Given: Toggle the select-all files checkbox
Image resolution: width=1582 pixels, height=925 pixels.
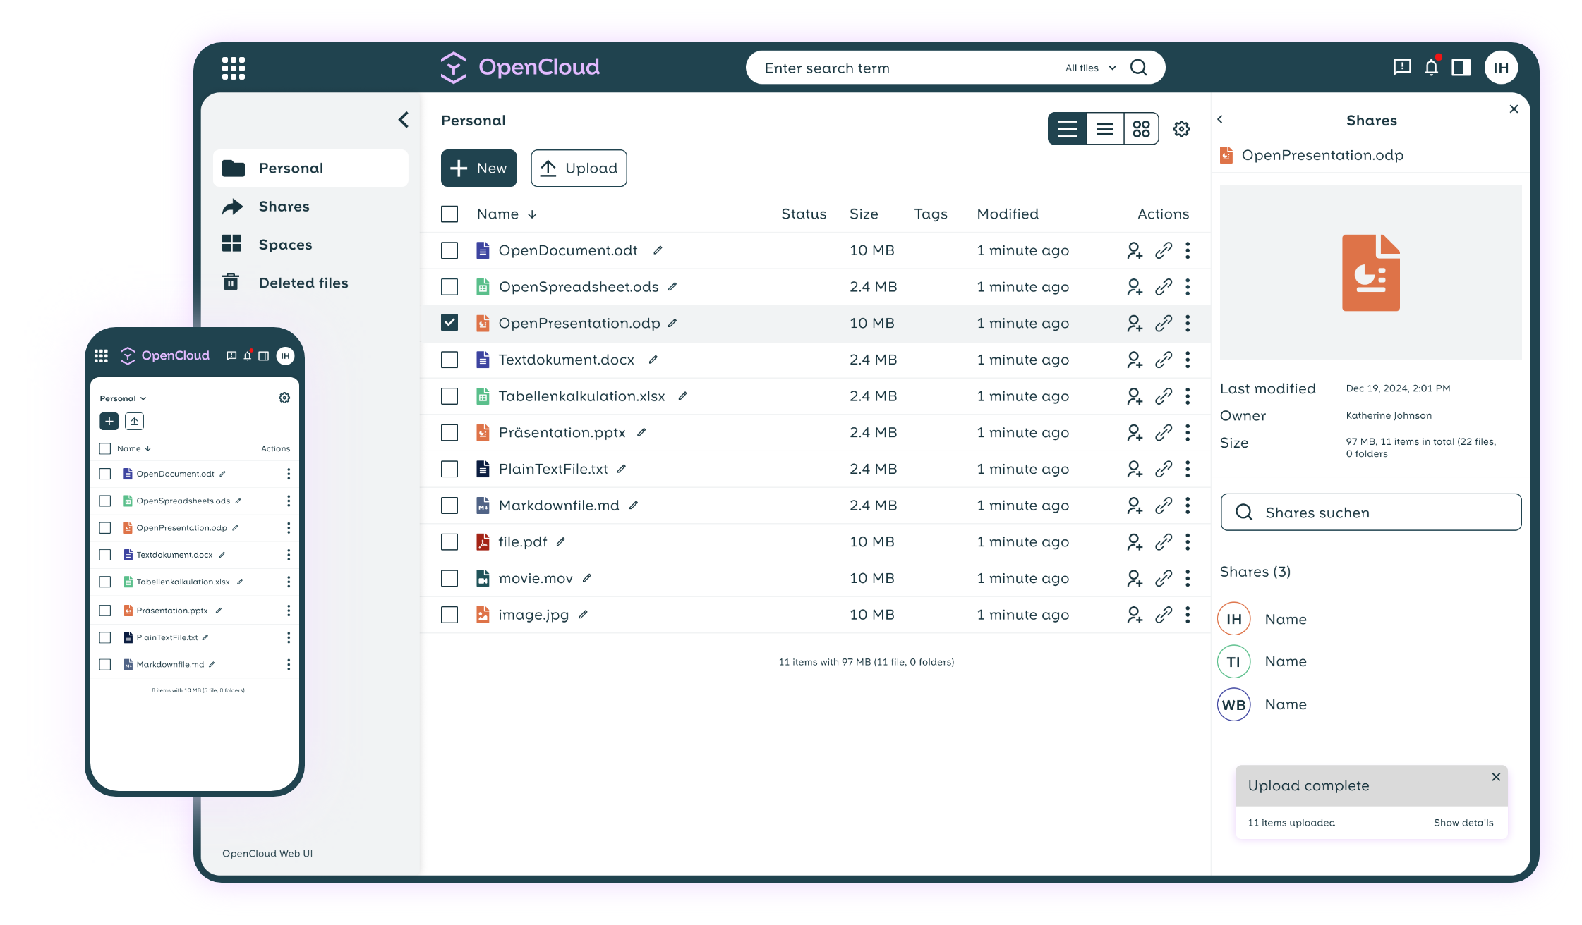Looking at the screenshot, I should (x=449, y=214).
